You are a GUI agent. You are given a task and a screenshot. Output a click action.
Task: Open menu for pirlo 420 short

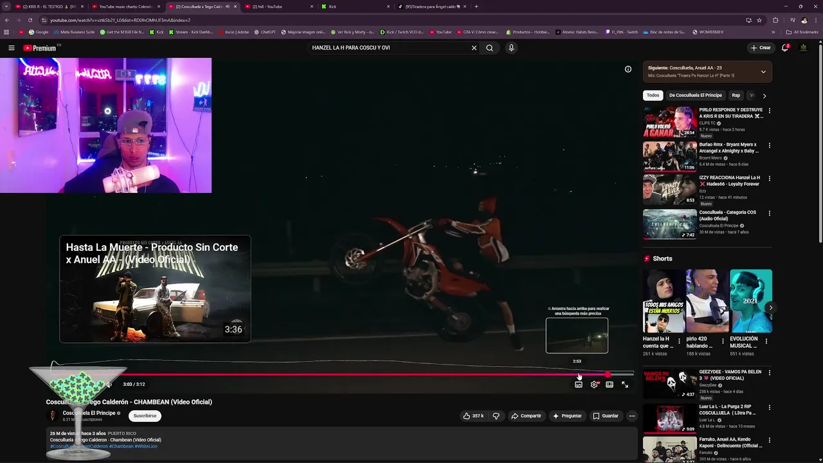(x=723, y=341)
